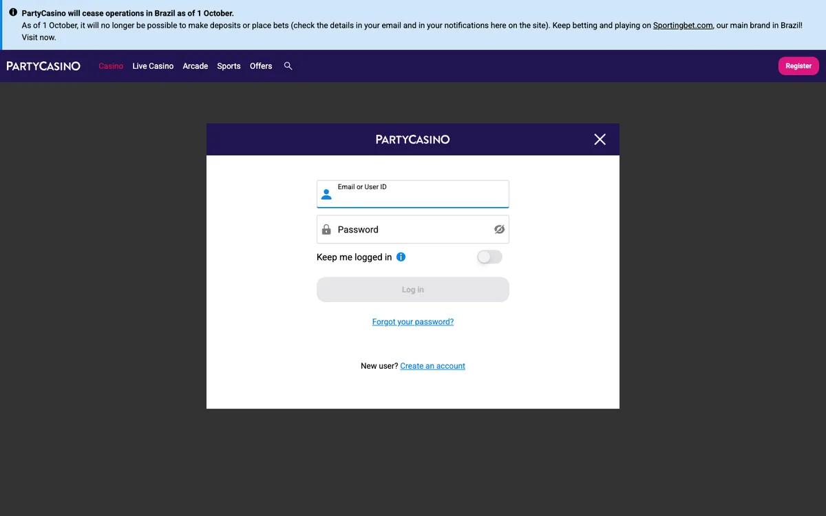Screen dimensions: 826x516
Task: Click the padlock icon in password field
Action: pos(326,229)
